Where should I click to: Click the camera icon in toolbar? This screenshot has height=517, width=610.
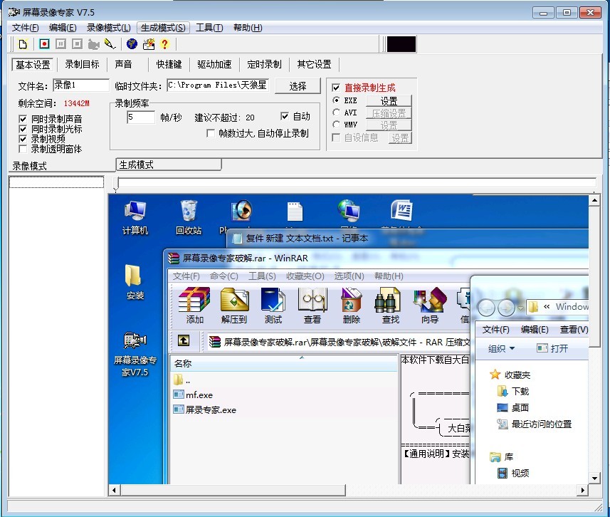point(93,44)
